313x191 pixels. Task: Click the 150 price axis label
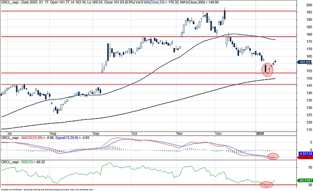pos(309,78)
